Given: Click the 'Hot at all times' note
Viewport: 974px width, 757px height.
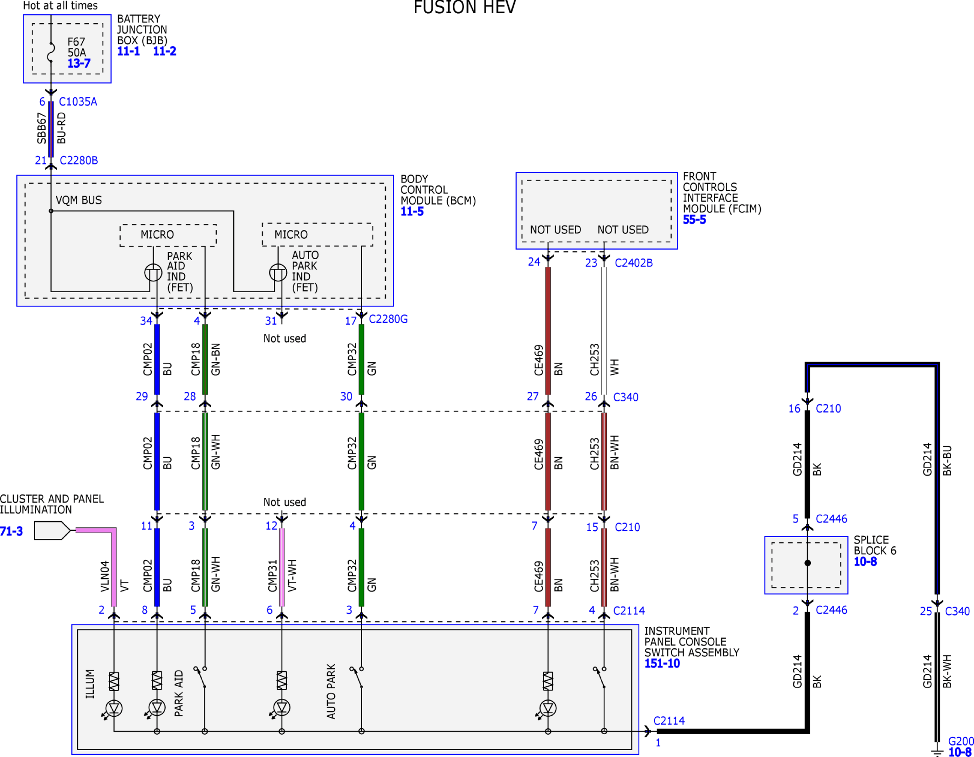Looking at the screenshot, I should pos(60,5).
